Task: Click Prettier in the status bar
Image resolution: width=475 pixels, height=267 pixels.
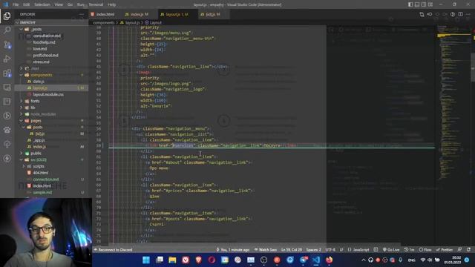Action: pyautogui.click(x=444, y=250)
